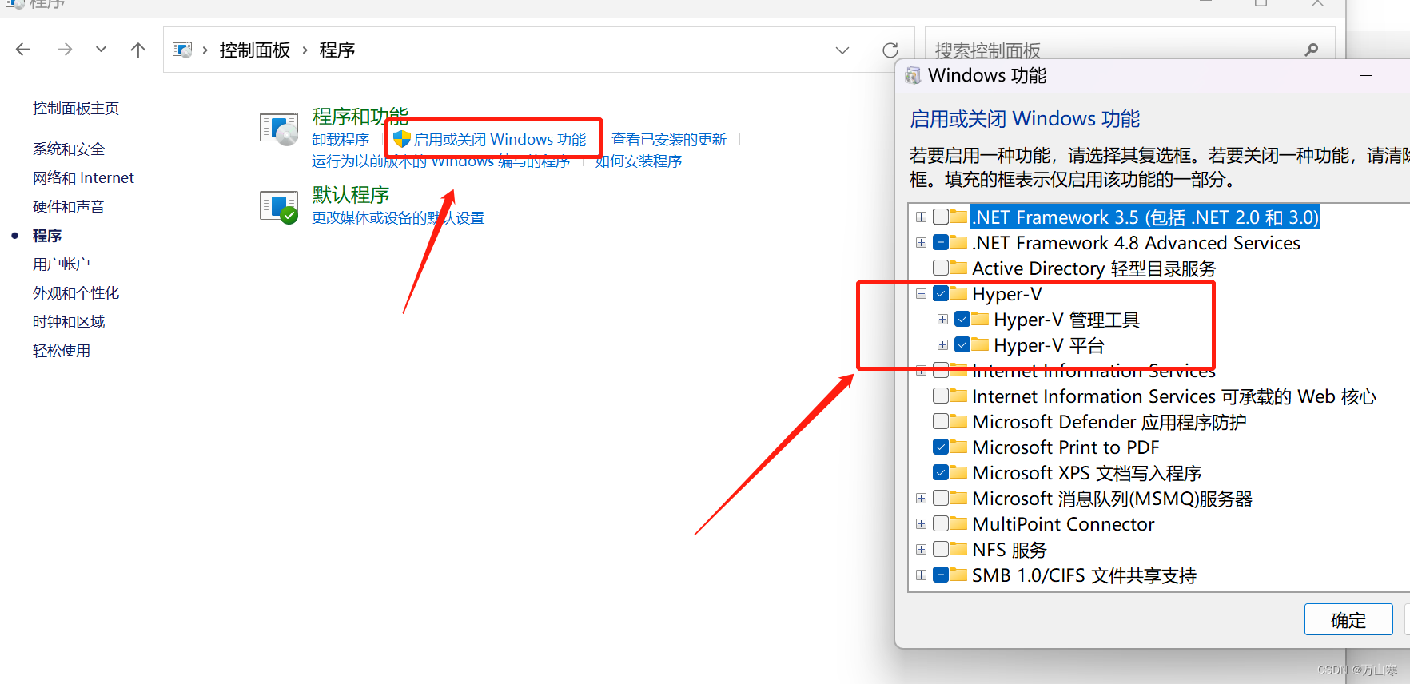
Task: Expand Hyper-V 平台 node
Action: tap(943, 345)
